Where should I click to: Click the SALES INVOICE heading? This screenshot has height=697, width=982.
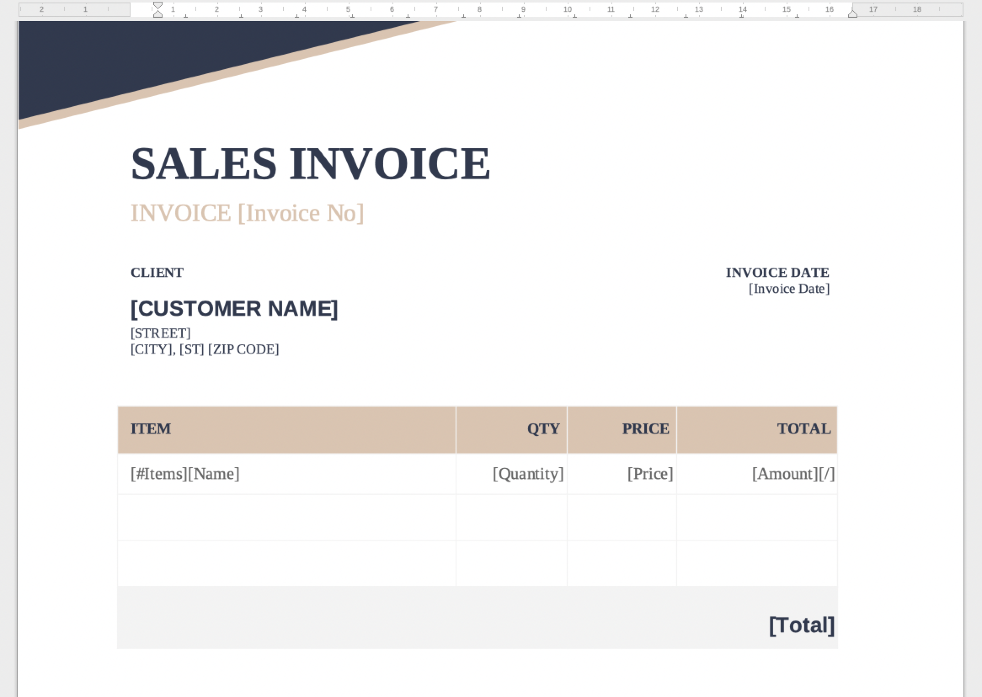[x=310, y=164]
